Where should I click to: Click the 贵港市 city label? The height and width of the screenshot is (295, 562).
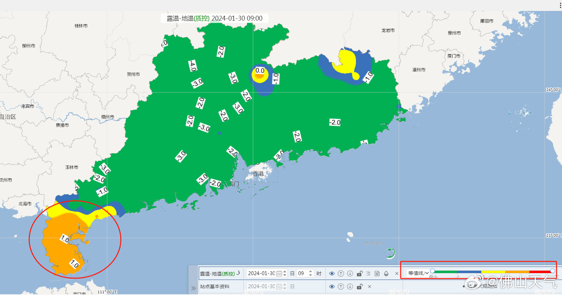62,125
